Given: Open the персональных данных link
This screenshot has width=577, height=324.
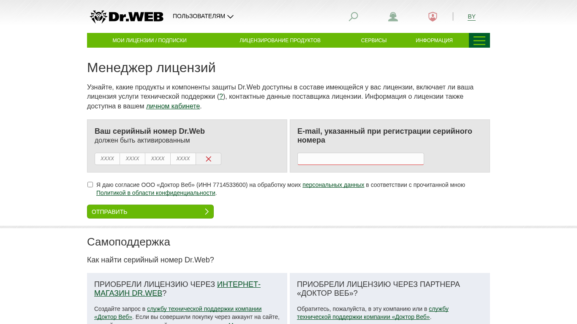Looking at the screenshot, I should coord(333,185).
